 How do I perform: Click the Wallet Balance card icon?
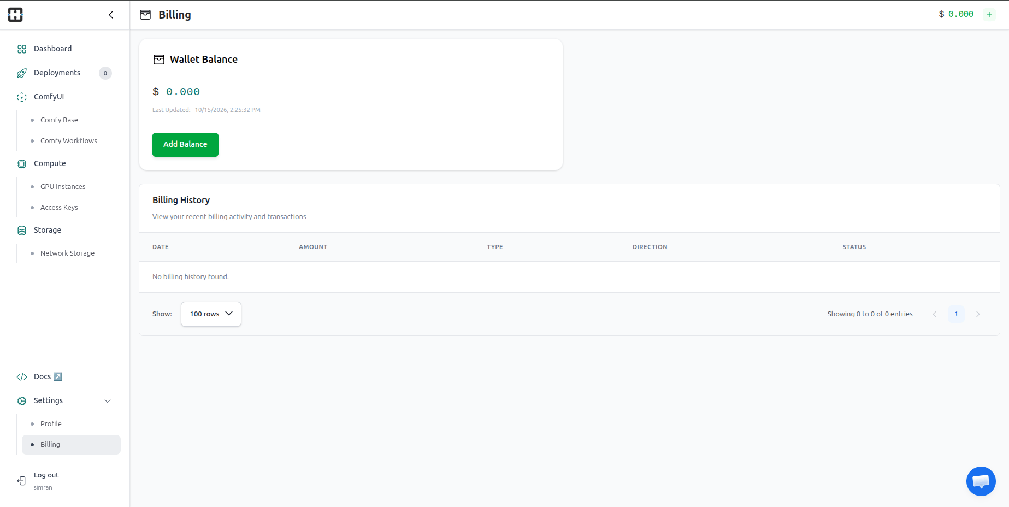[x=159, y=60]
